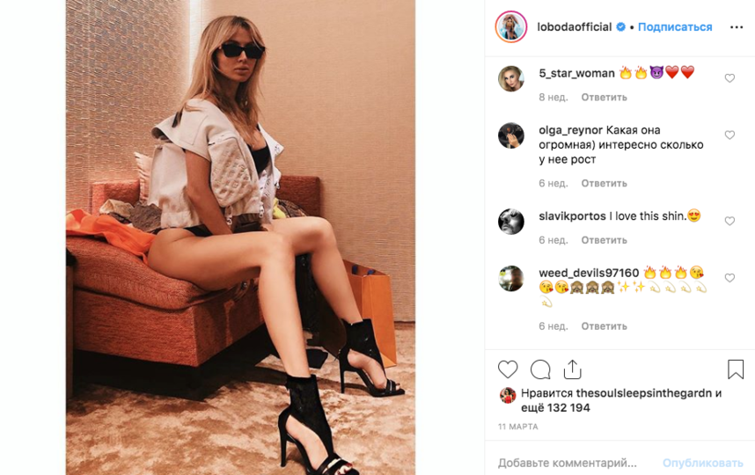
Task: Open the lobodaofficial username link
Action: click(575, 27)
